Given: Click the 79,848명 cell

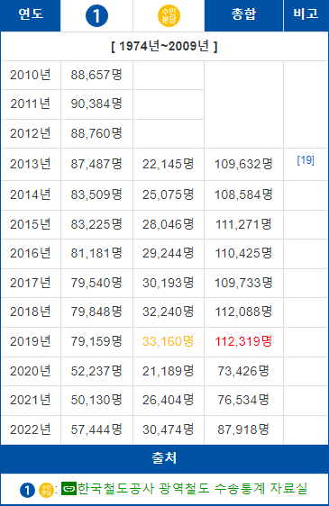Looking at the screenshot, I should (96, 312).
